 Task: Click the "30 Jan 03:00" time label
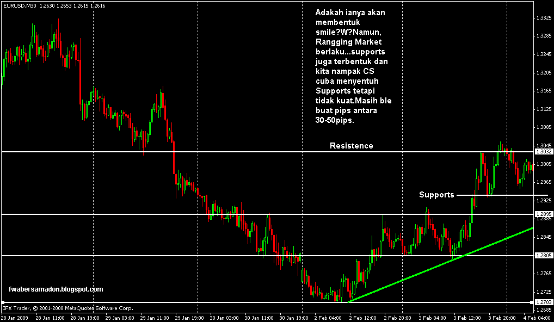point(223,318)
